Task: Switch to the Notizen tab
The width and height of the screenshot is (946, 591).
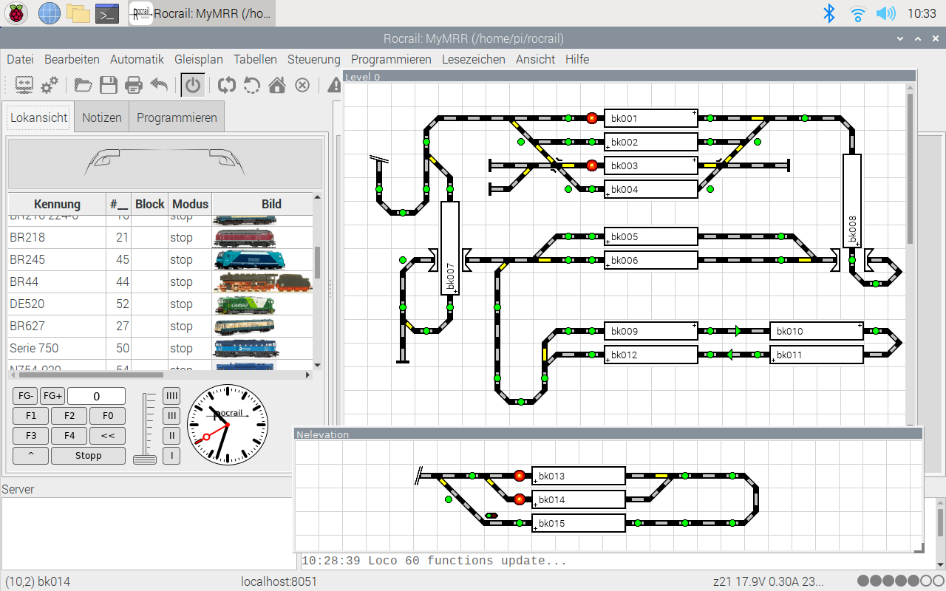Action: click(102, 117)
